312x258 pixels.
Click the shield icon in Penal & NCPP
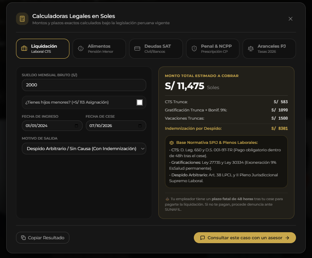coord(194,48)
